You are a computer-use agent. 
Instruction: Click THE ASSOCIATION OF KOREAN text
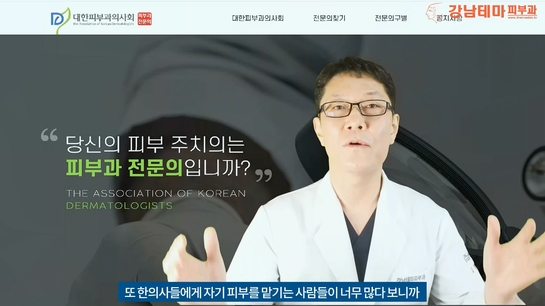click(x=156, y=194)
